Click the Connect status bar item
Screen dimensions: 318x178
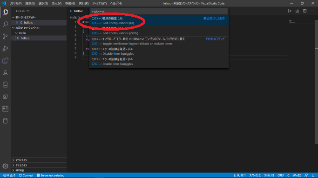(x=26, y=175)
